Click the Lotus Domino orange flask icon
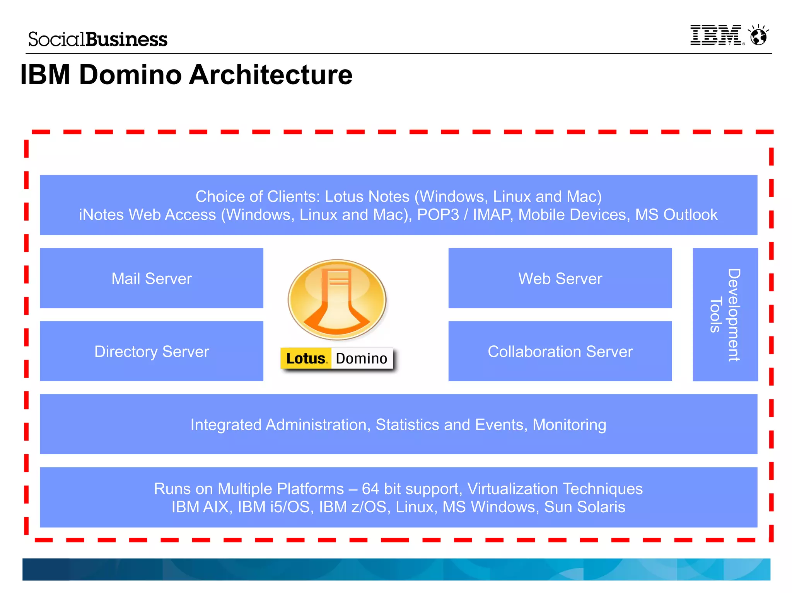The image size is (792, 593). [337, 299]
